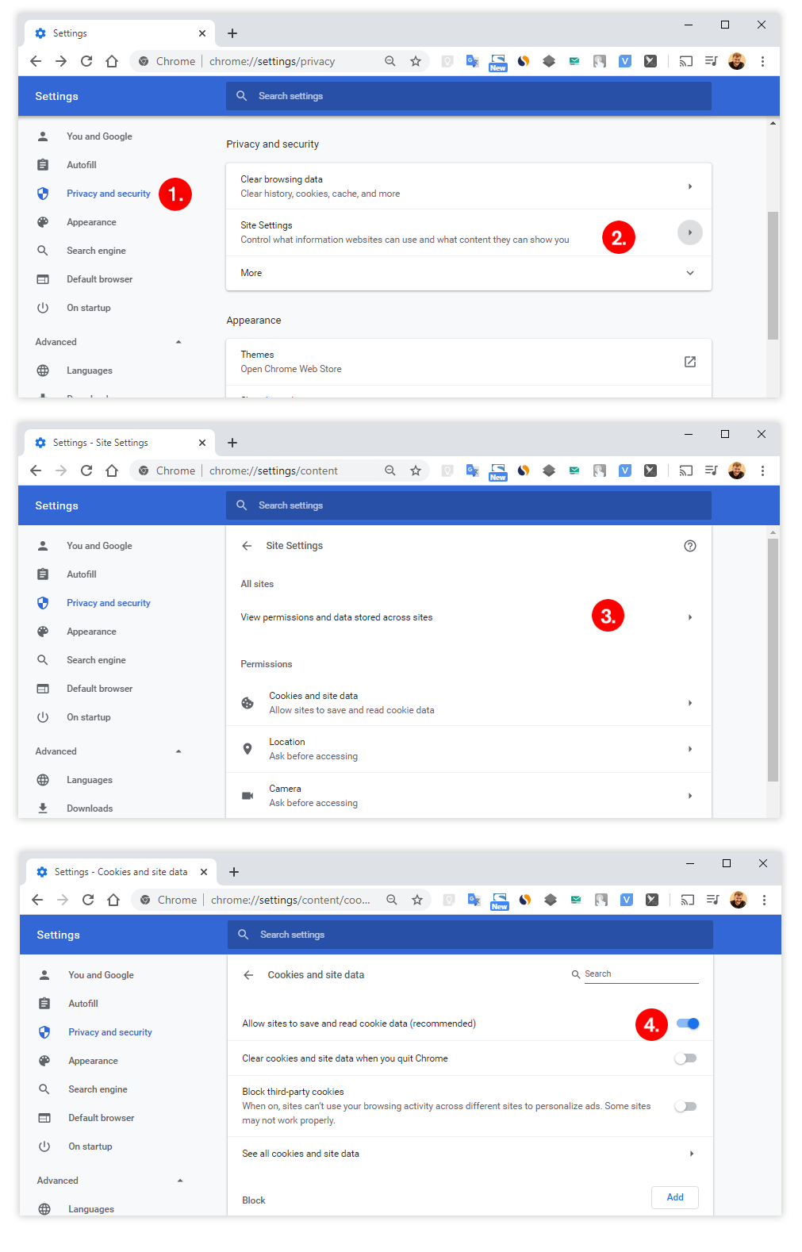The width and height of the screenshot is (802, 1252).
Task: Click the Google Translate extension icon in the middle window
Action: [x=473, y=470]
